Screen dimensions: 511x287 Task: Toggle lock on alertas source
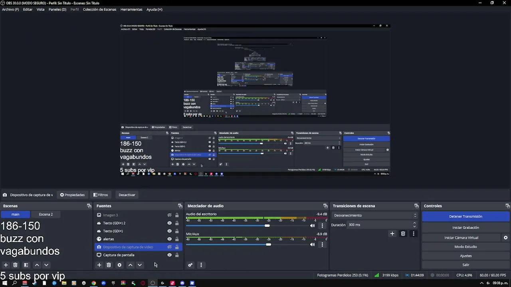coord(177,239)
